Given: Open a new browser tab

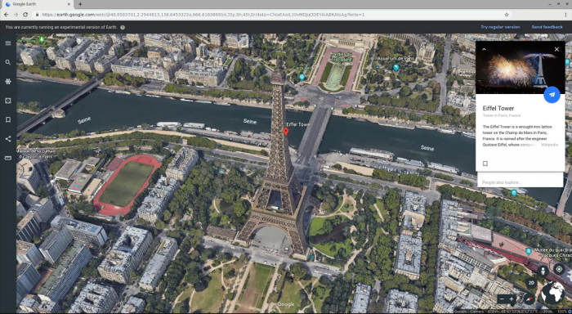Looking at the screenshot, I should [x=80, y=4].
